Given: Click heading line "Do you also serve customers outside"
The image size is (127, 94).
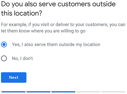Looking at the screenshot, I should coord(58,4).
